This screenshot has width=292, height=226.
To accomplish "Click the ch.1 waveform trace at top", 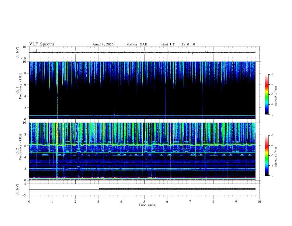I will (x=142, y=52).
